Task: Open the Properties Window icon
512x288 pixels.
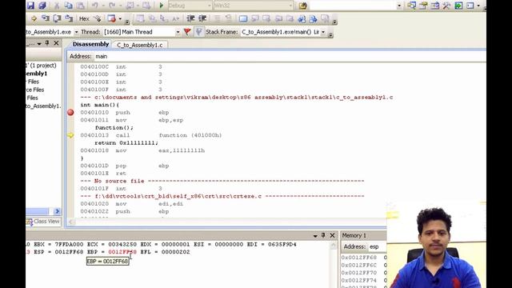Action: coord(423,6)
